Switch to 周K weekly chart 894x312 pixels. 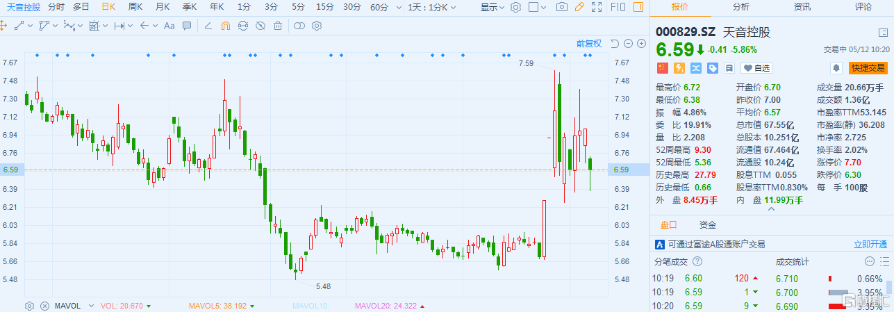[x=135, y=7]
